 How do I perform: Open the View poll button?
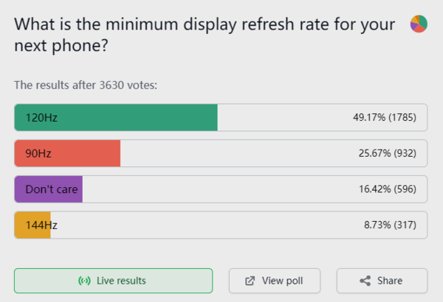(275, 281)
